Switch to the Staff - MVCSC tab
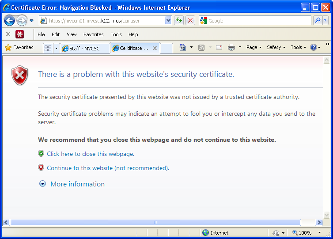The height and width of the screenshot is (239, 333). coord(85,48)
